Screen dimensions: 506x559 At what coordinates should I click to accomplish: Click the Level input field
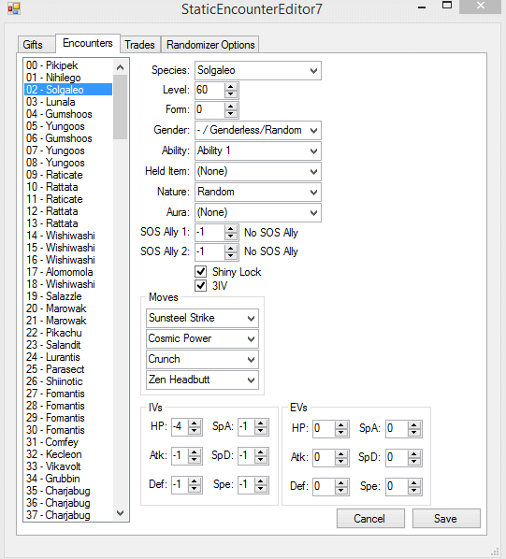tap(210, 90)
